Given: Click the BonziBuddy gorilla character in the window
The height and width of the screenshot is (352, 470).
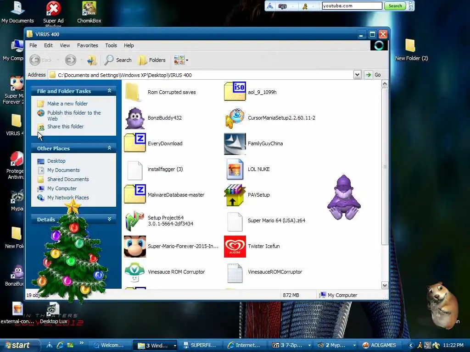Looking at the screenshot, I should 344,197.
